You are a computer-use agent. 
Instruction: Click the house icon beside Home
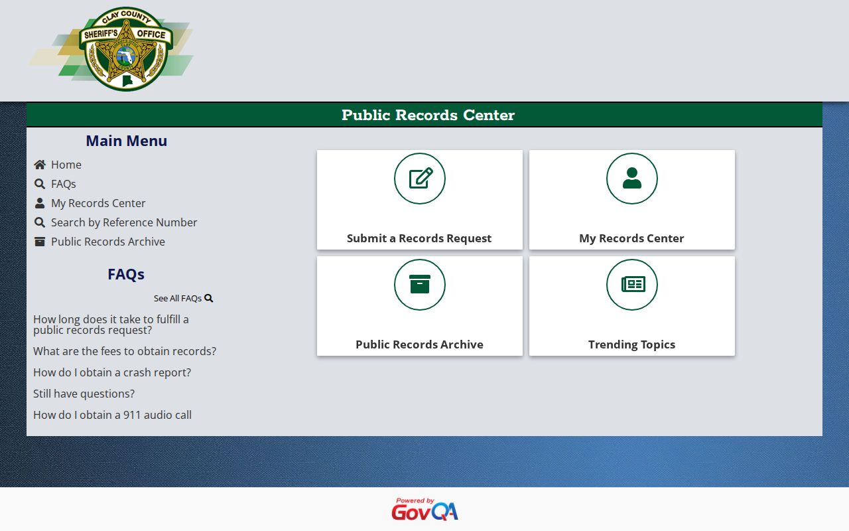tap(40, 165)
